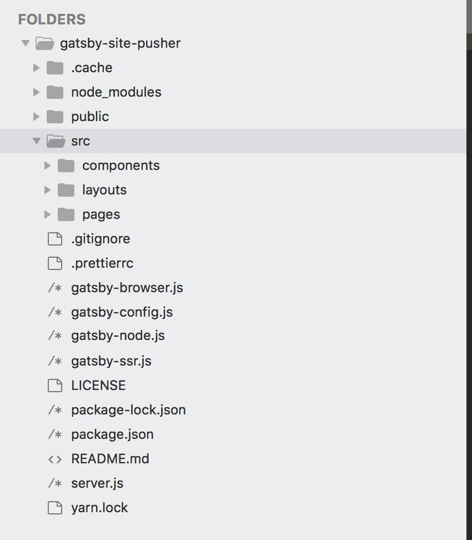Click the folder icon next to node_modules
This screenshot has height=540, width=472.
(x=56, y=92)
